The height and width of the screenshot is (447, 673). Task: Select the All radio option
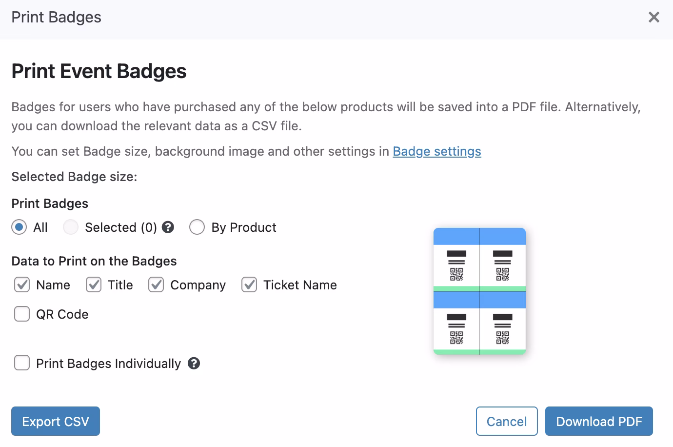pyautogui.click(x=19, y=227)
